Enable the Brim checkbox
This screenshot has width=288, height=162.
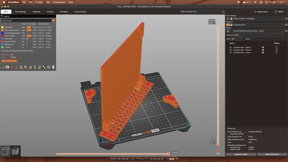[x=251, y=39]
